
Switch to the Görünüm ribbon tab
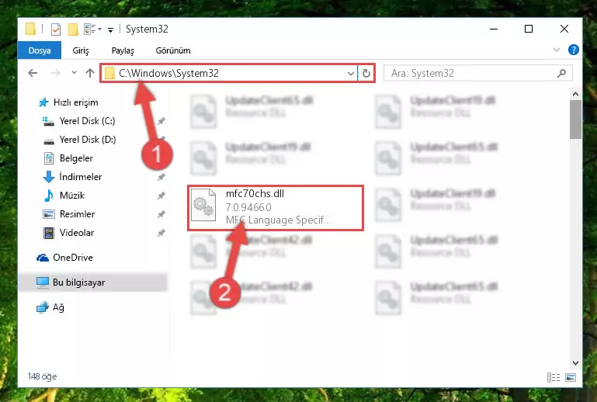coord(173,50)
